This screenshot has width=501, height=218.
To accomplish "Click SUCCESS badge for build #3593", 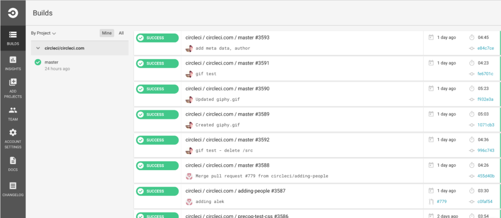I will point(157,38).
